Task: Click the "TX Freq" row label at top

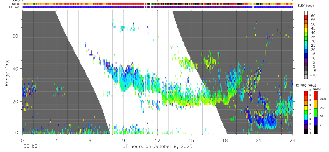Action: point(15,7)
